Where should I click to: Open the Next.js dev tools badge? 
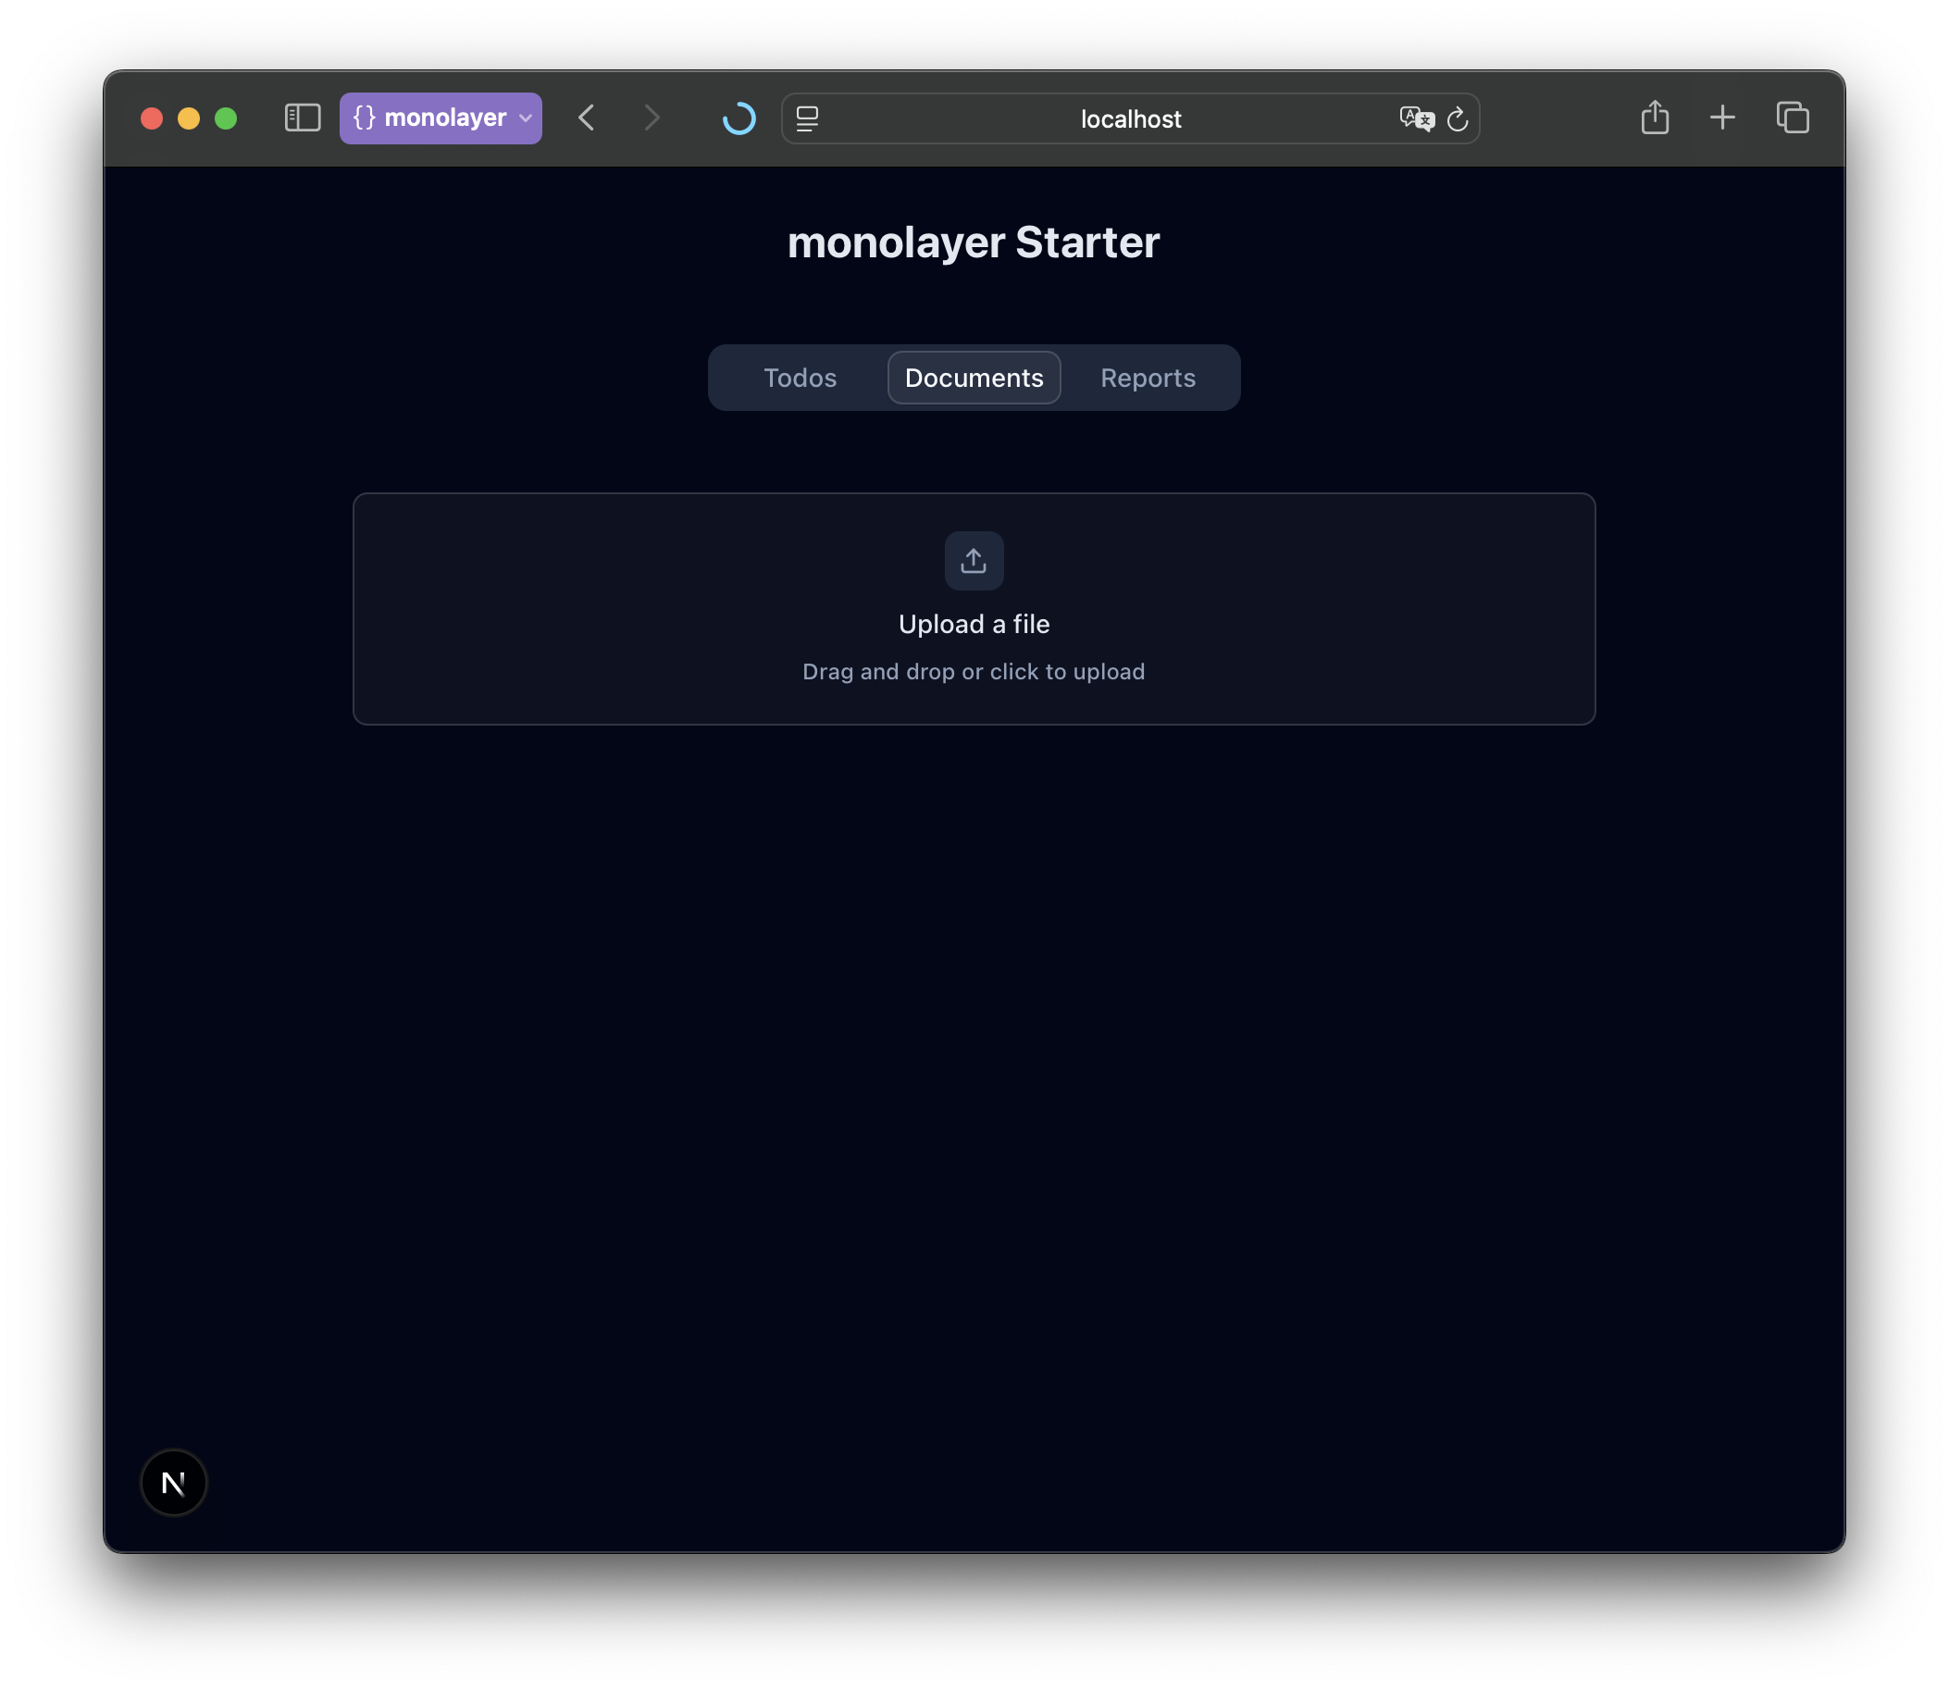click(173, 1483)
